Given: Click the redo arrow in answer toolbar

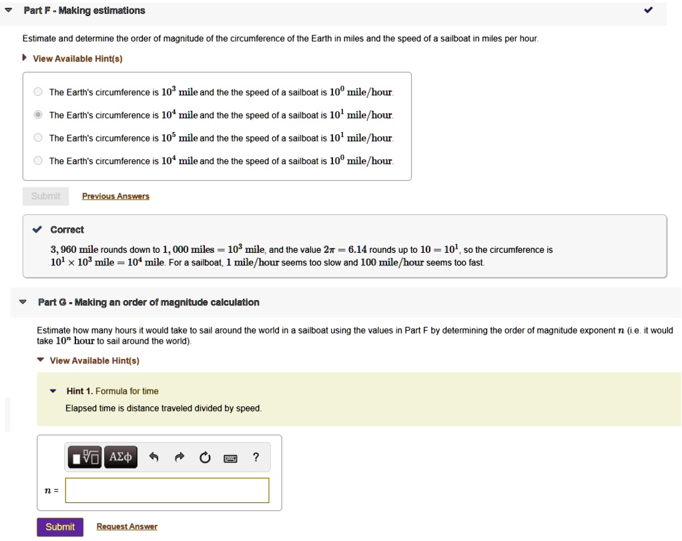Looking at the screenshot, I should (179, 458).
